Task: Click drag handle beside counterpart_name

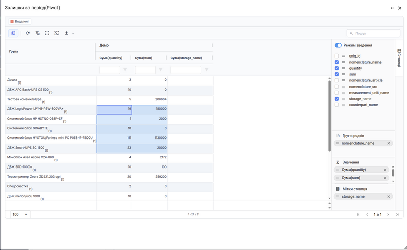Action: [x=344, y=105]
